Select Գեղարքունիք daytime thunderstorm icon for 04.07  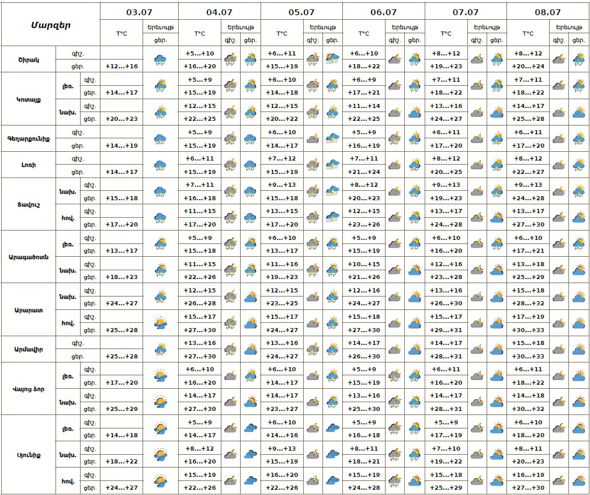pos(250,139)
